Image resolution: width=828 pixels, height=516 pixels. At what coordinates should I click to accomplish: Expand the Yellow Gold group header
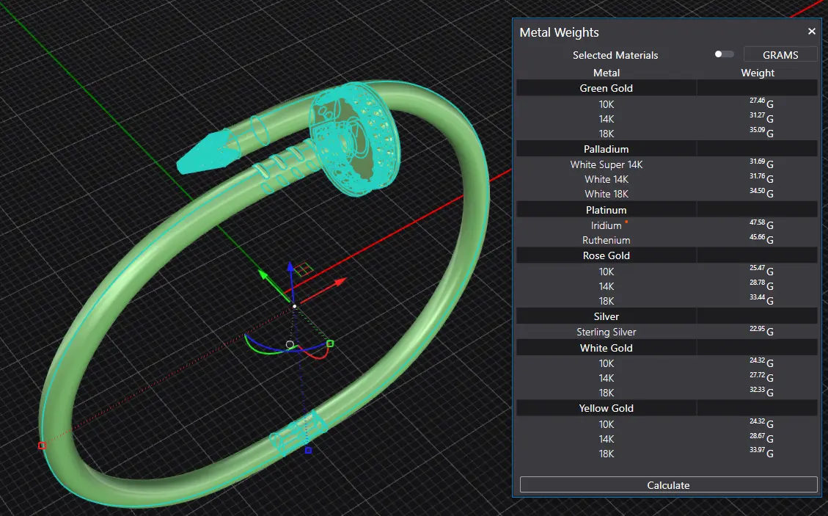pos(606,408)
